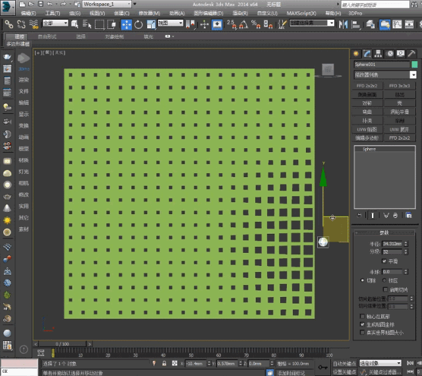Screen dimensions: 422x376
Task: Activate the Select and Rotate tool
Action: 138,25
